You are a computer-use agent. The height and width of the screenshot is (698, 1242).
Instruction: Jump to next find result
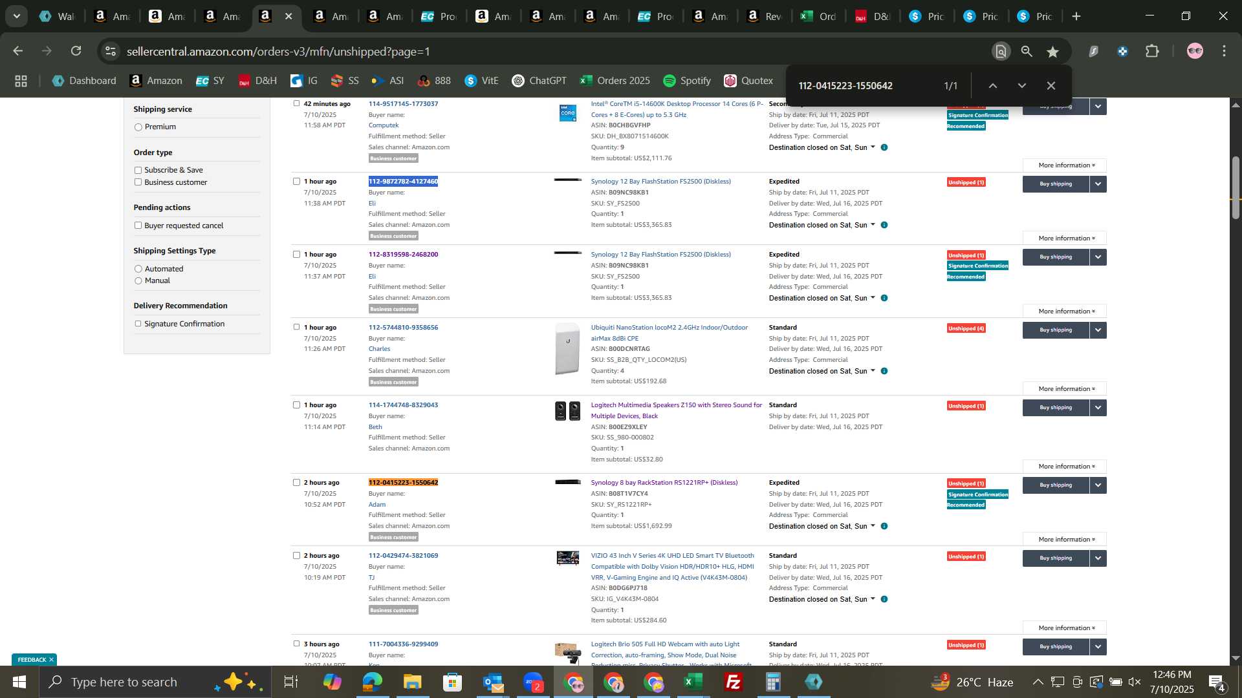click(1022, 86)
